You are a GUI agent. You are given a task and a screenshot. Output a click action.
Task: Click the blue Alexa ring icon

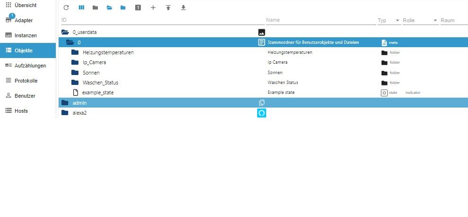click(261, 113)
